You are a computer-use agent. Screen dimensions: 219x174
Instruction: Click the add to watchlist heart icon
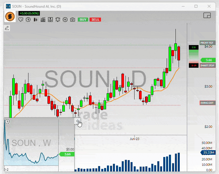[x=21, y=20]
